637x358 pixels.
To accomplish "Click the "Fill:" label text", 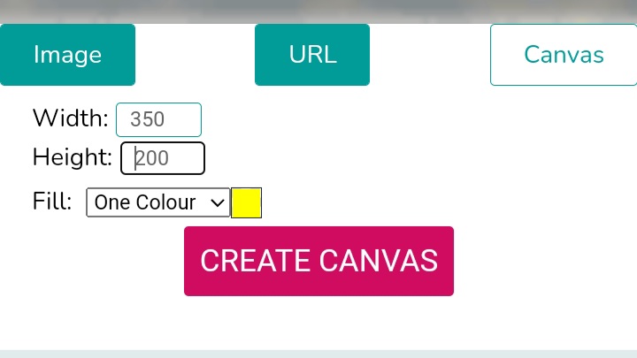I will point(52,201).
